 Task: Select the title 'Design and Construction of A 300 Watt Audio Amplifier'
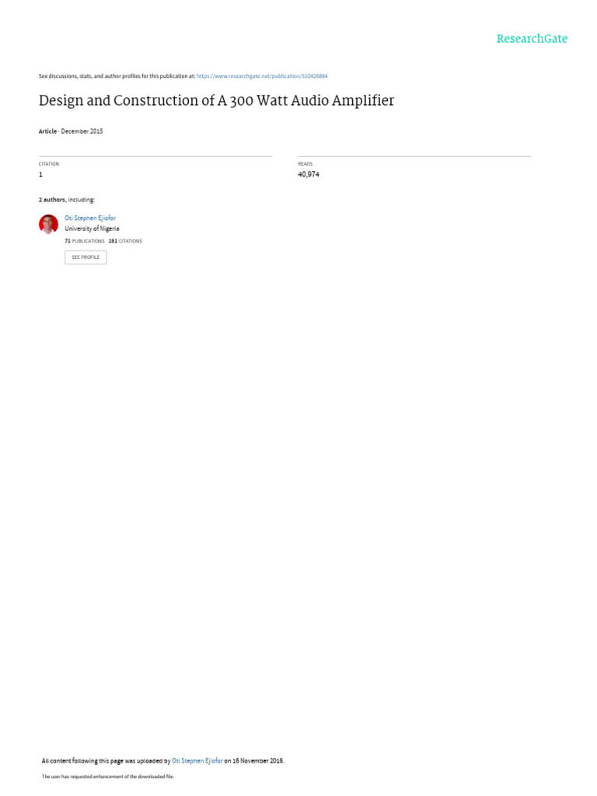click(x=216, y=100)
